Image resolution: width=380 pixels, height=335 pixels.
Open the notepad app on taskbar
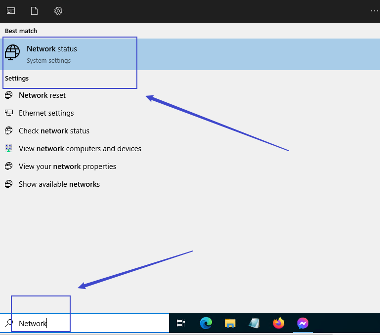point(254,323)
